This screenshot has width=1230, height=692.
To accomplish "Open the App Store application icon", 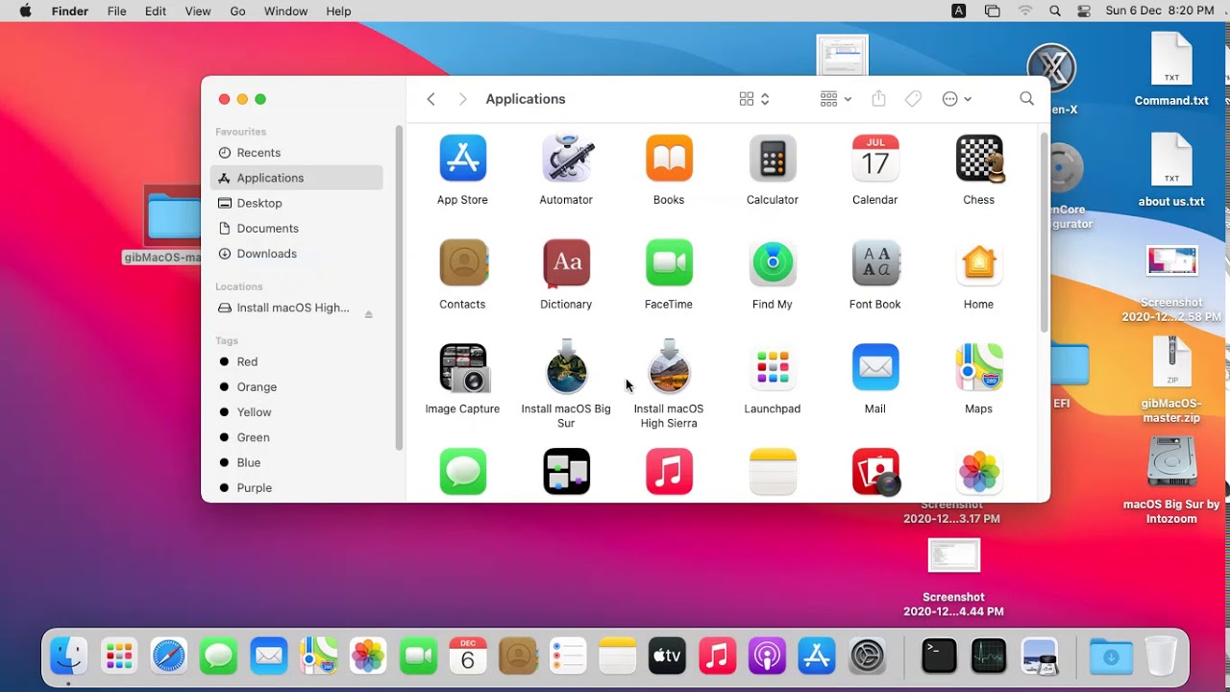I will 462,159.
